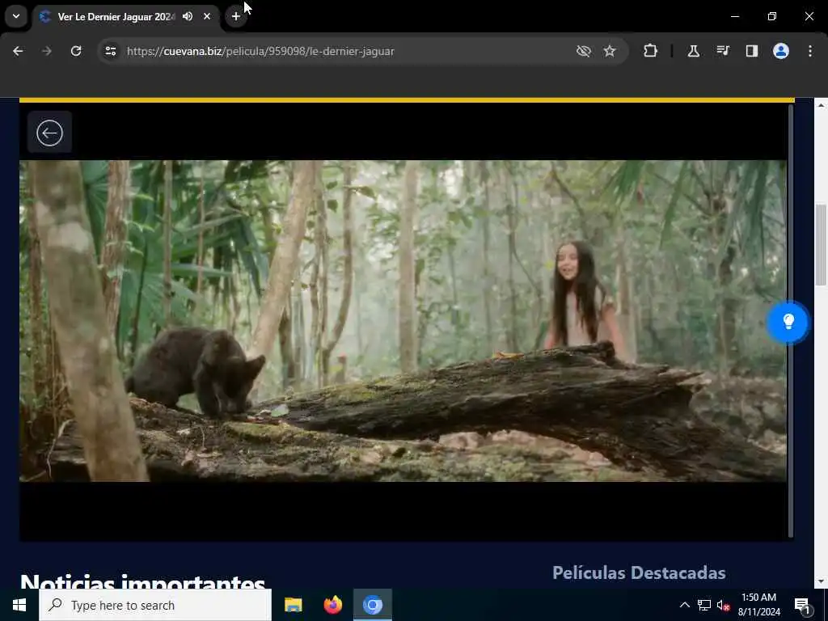Viewport: 828px width, 621px height.
Task: Click scroll up arrow on page scrollbar
Action: (821, 105)
